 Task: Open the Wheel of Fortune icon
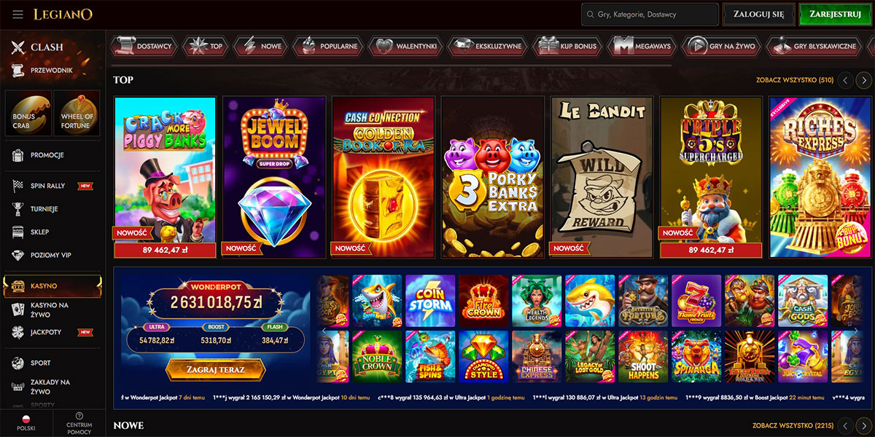point(77,114)
